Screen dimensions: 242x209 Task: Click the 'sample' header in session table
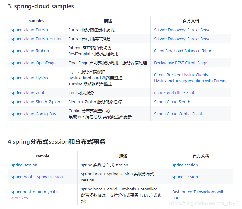(x=43, y=156)
